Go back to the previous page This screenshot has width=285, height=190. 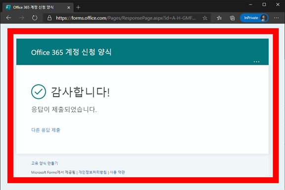8,18
